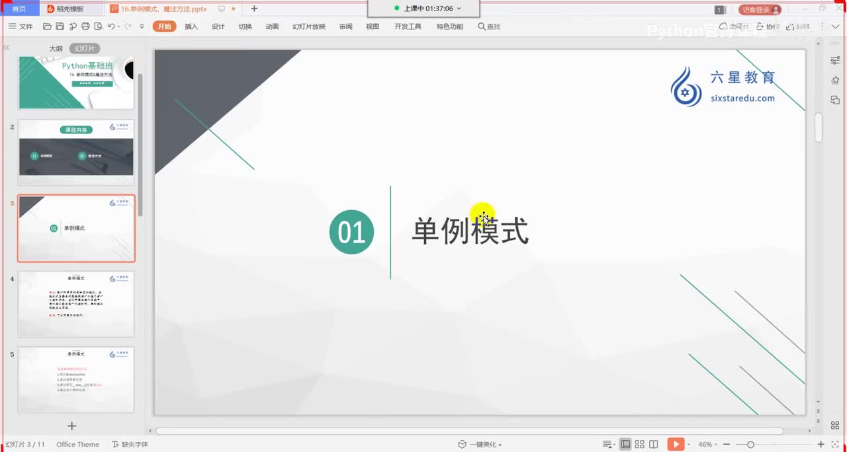
Task: Click the Office Theme status label
Action: (x=77, y=444)
